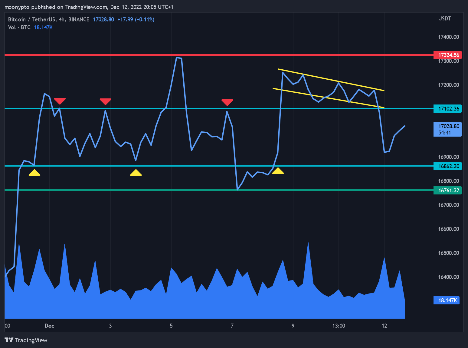The width and height of the screenshot is (468, 348).
Task: Click the red 17324.56 price label
Action: click(x=447, y=55)
